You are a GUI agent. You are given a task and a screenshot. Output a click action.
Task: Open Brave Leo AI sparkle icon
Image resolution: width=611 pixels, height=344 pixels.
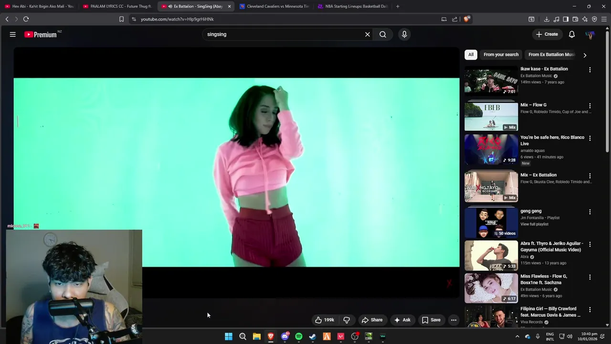tap(585, 19)
